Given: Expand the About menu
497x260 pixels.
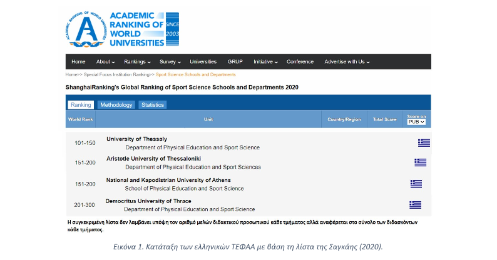Looking at the screenshot, I should [105, 62].
